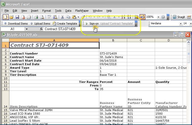The width and height of the screenshot is (192, 125).
Task: Click the New workbook icon
Action: coord(5,17)
